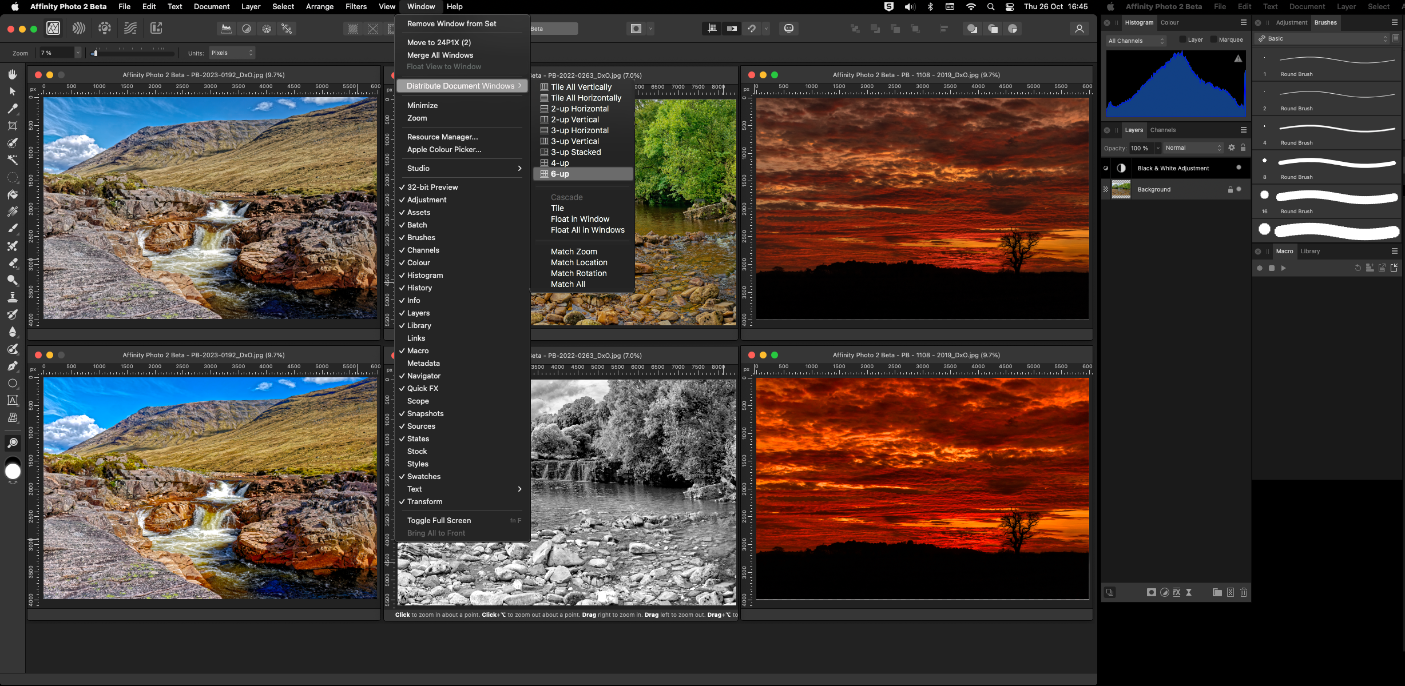Toggle visibility of Black & White Adjustment layer

coord(1239,168)
